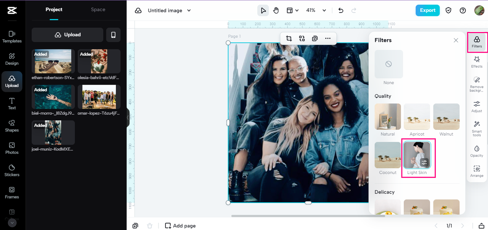The width and height of the screenshot is (488, 230).
Task: Click the duplicate icon in floating toolbar
Action: 315,38
